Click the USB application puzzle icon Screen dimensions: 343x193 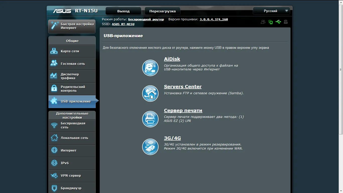[54, 101]
